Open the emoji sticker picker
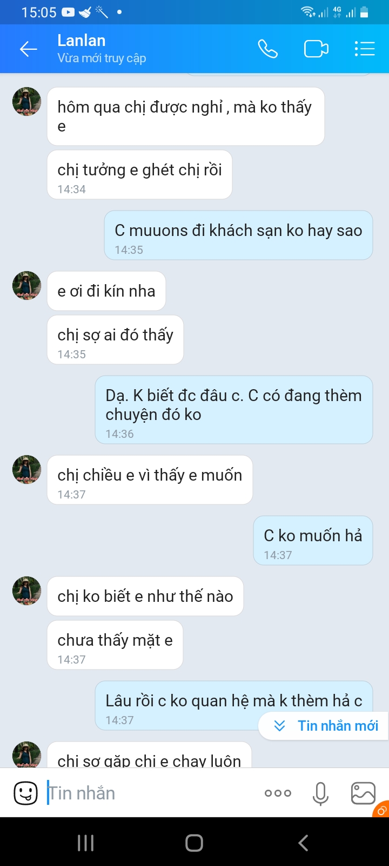Image resolution: width=389 pixels, height=866 pixels. pos(25,793)
